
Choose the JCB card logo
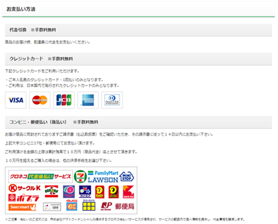click(x=63, y=100)
